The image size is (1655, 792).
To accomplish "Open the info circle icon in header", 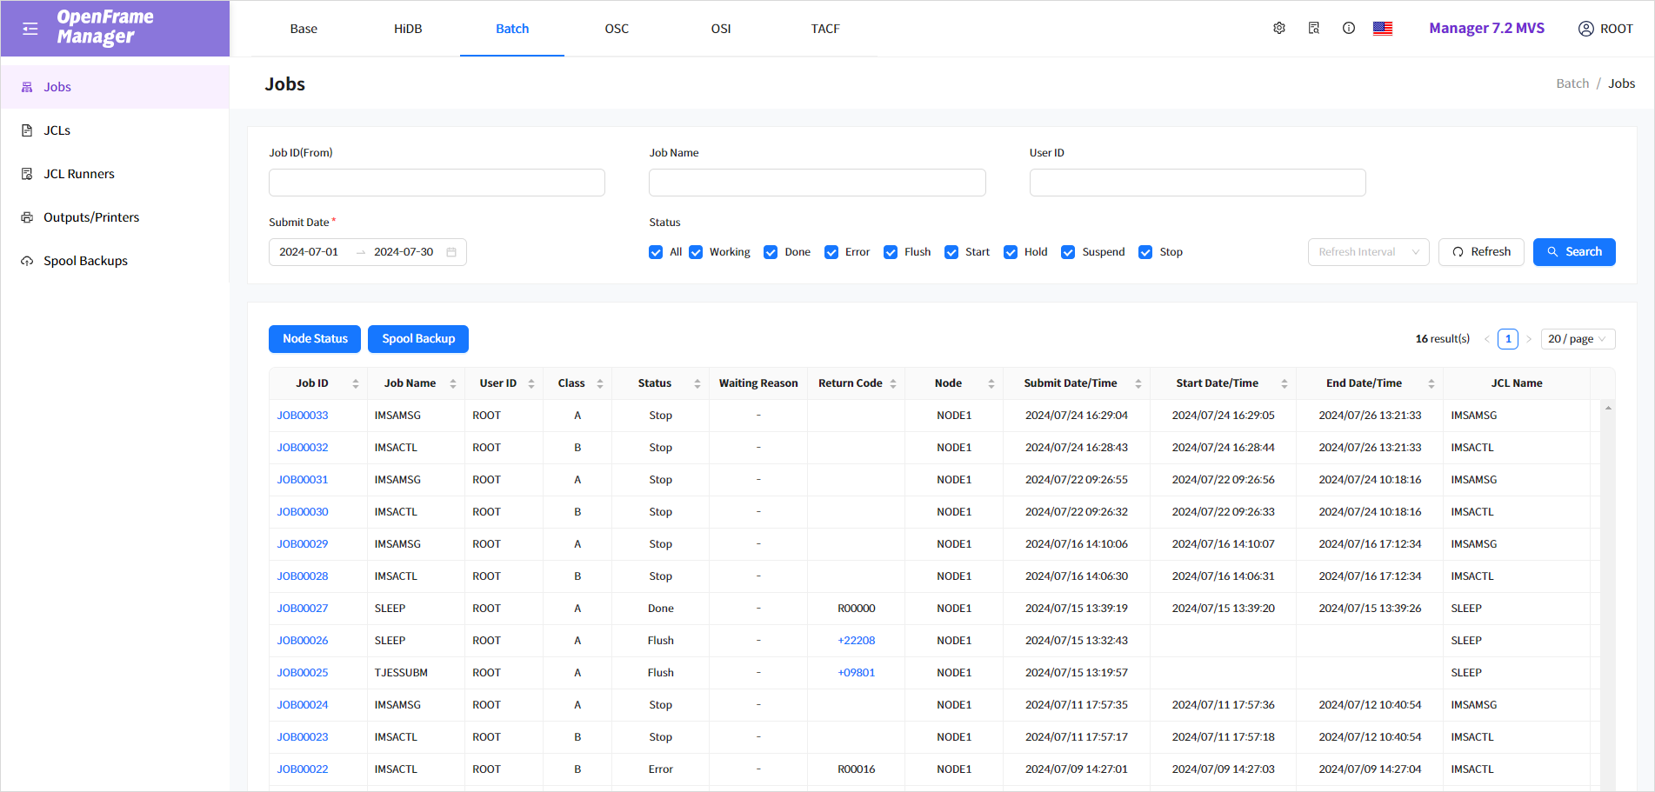I will pyautogui.click(x=1349, y=28).
